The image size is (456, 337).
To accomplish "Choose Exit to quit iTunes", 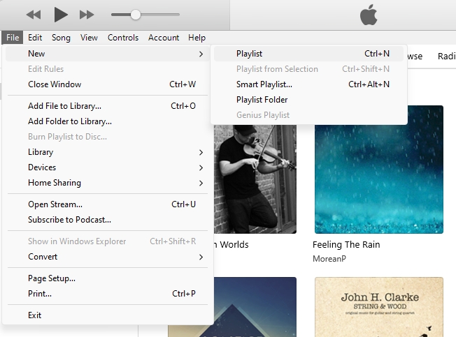I will pos(107,315).
